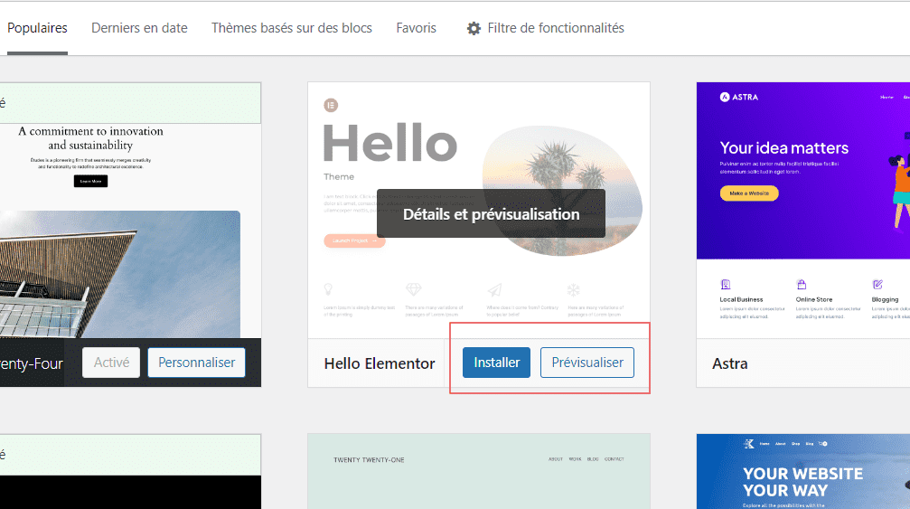
Task: Click the Blogging icon in Astra preview
Action: click(877, 285)
